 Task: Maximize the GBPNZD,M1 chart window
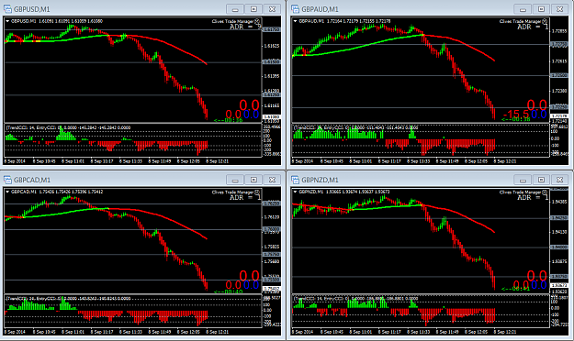click(x=541, y=180)
